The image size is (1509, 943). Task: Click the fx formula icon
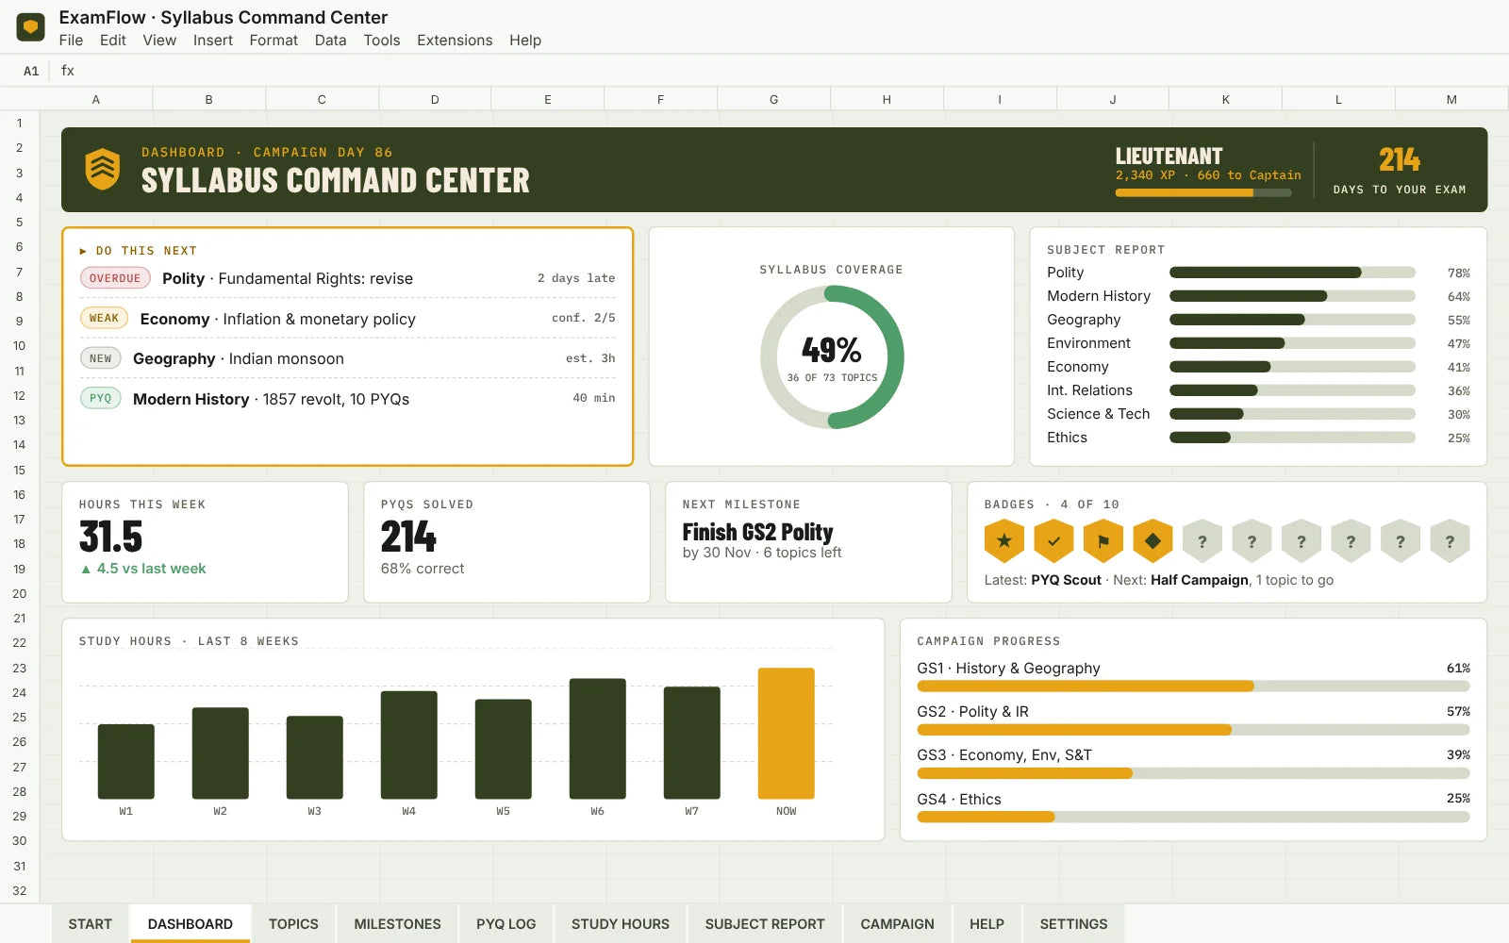(68, 71)
